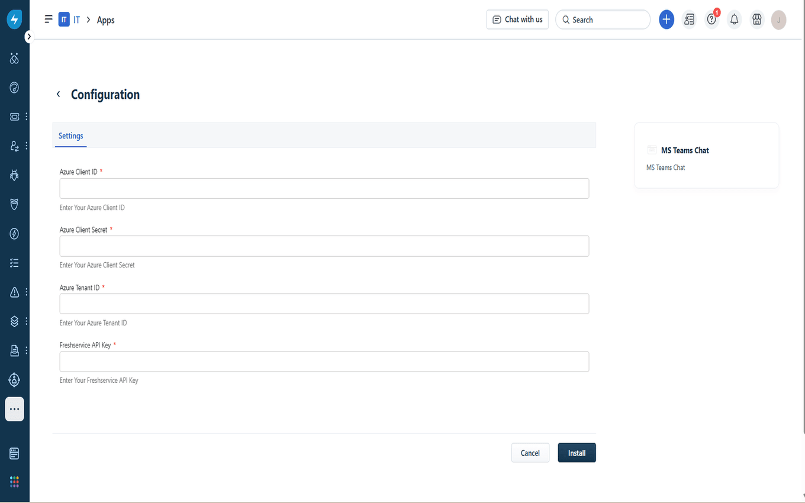Click the Cancel button
Image resolution: width=805 pixels, height=503 pixels.
tap(530, 453)
